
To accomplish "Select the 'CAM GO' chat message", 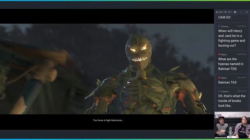I will pos(224,17).
